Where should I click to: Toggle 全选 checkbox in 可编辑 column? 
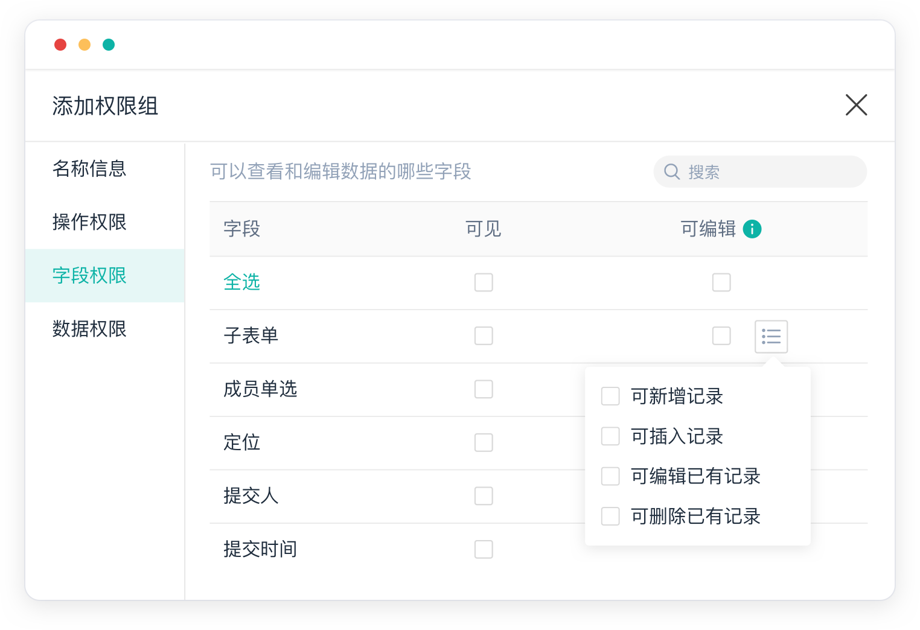721,282
